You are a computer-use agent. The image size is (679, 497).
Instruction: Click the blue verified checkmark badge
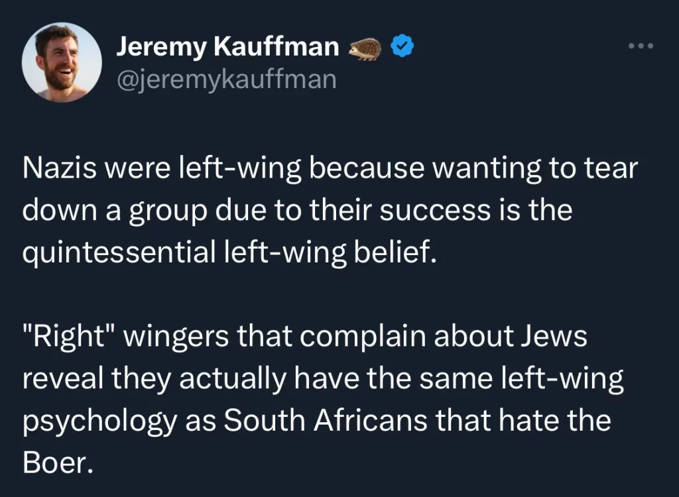(402, 46)
